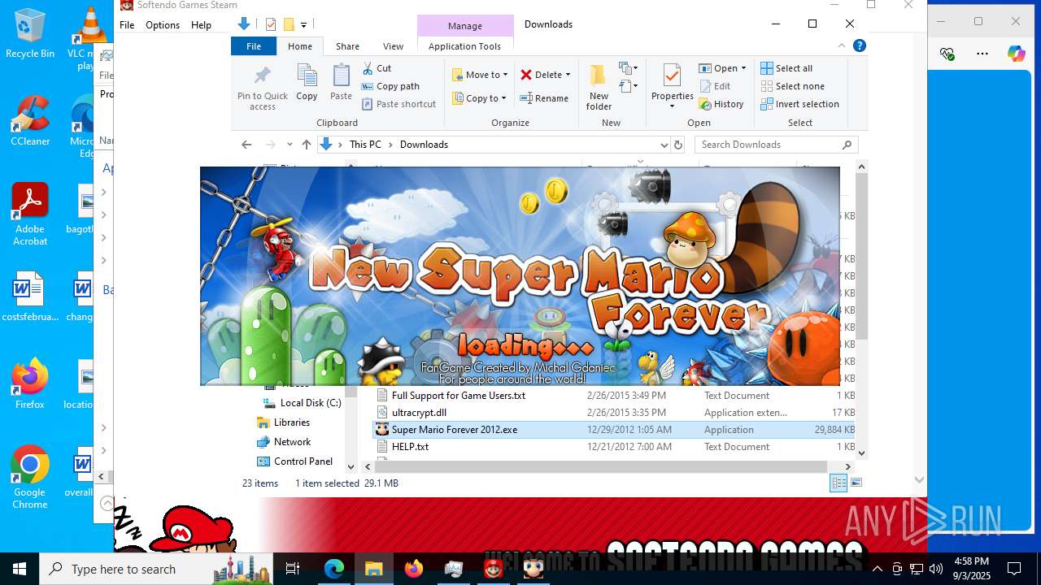Open File menu in Softendo window
This screenshot has width=1041, height=585.
[x=127, y=25]
